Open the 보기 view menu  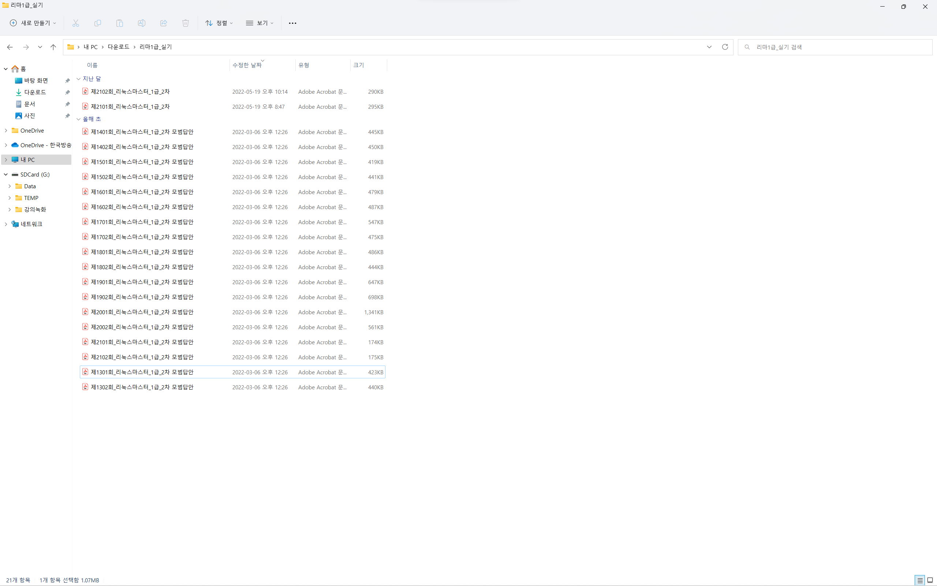coord(260,23)
